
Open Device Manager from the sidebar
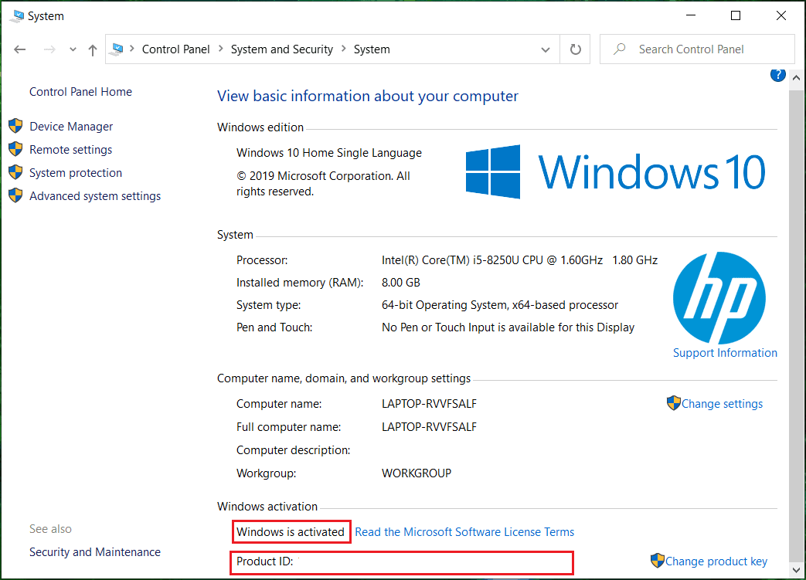pyautogui.click(x=70, y=126)
